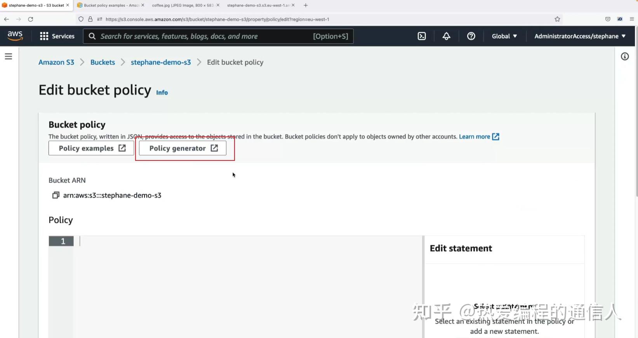638x338 pixels.
Task: Click inside the AWS services search box
Action: [x=218, y=36]
